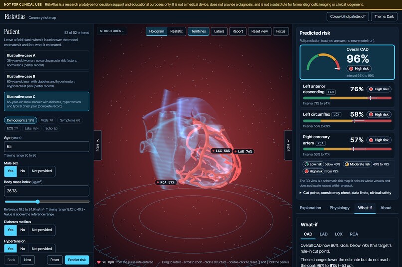Image resolution: width=402 pixels, height=267 pixels.
Task: Click the RiskAtlas logo title
Action: click(15, 17)
